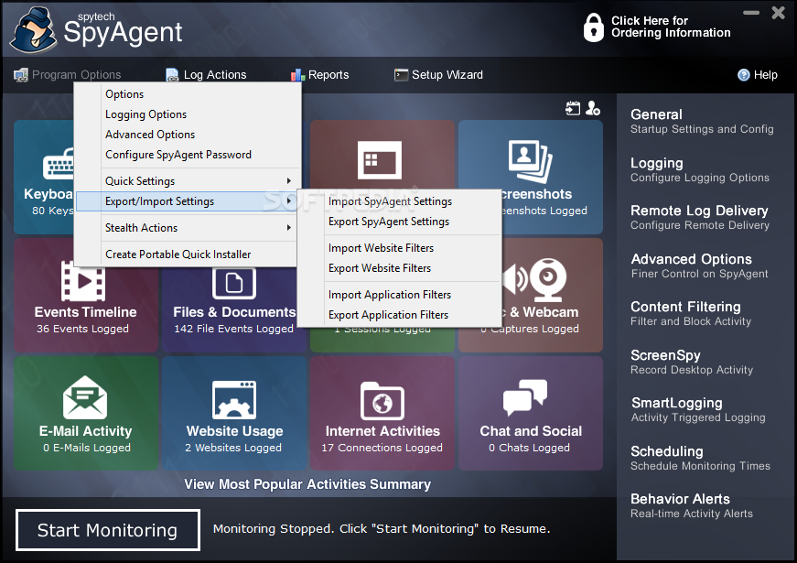Click the padlock ordering icon

click(x=593, y=27)
